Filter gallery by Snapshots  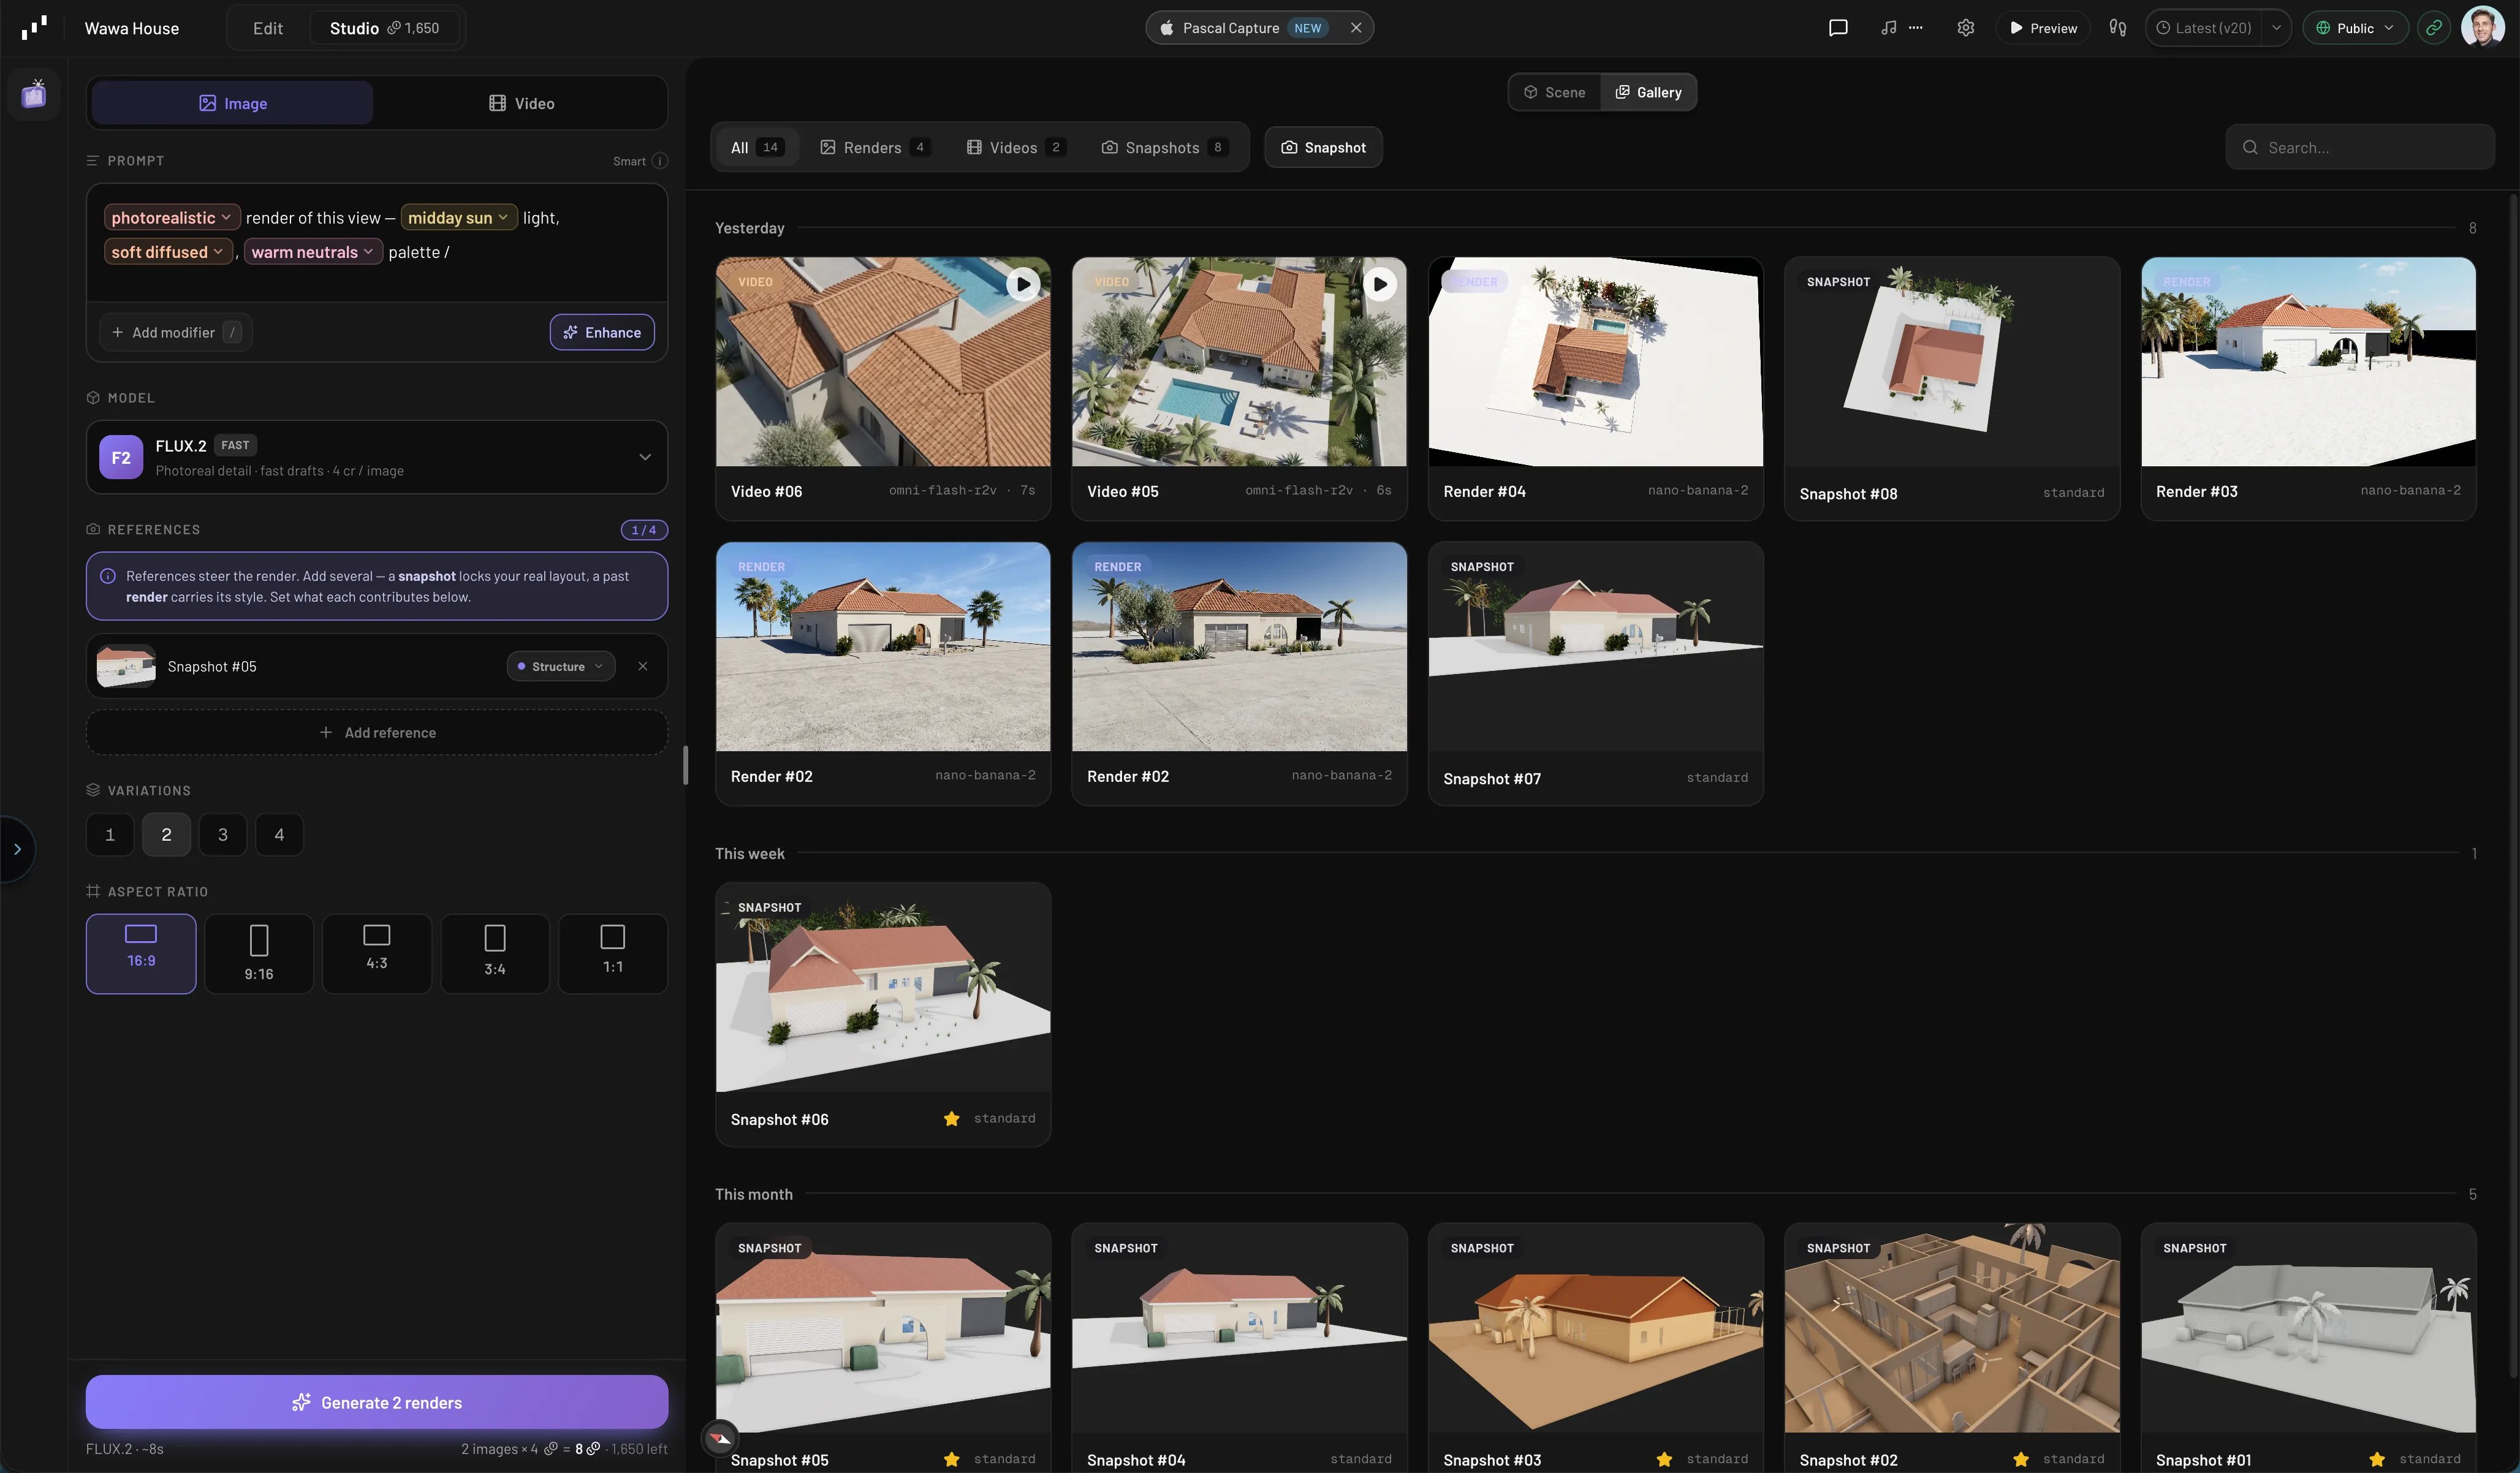point(1164,148)
